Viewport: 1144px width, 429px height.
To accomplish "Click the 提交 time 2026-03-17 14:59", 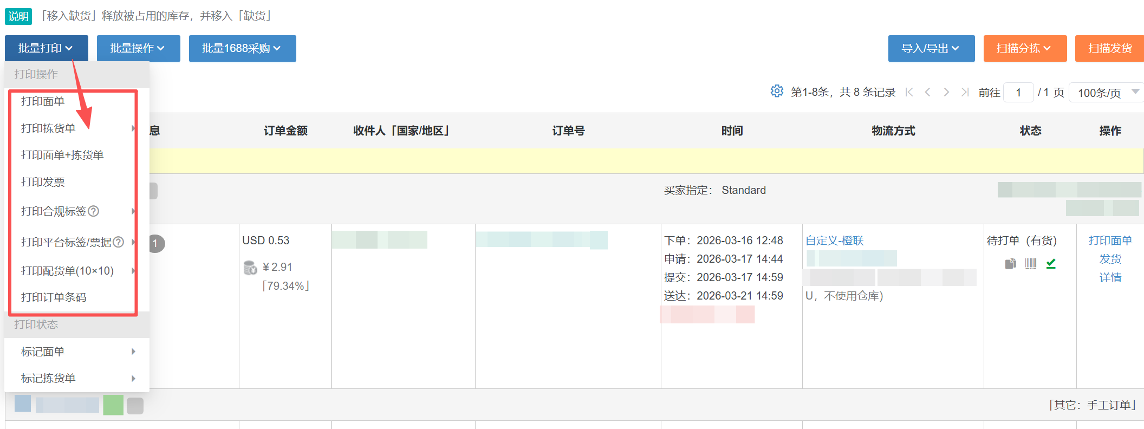I will (724, 277).
